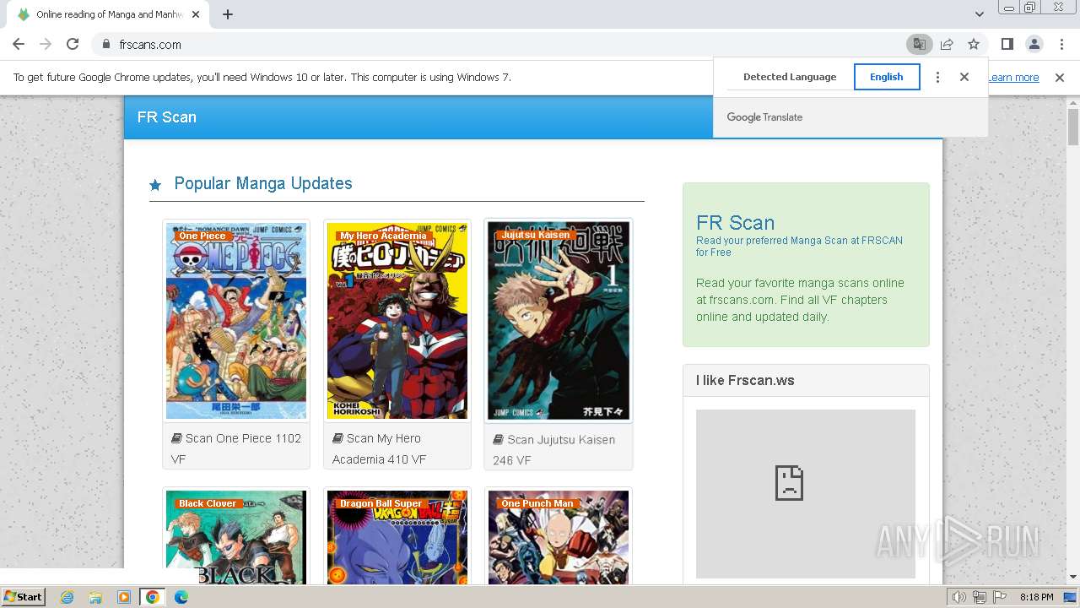Click the taskbar clock showing 8:18 PM
Image resolution: width=1080 pixels, height=608 pixels.
(x=1036, y=597)
